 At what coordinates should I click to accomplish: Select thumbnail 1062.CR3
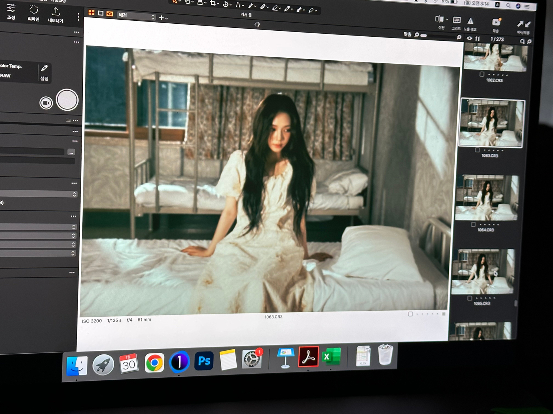495,57
